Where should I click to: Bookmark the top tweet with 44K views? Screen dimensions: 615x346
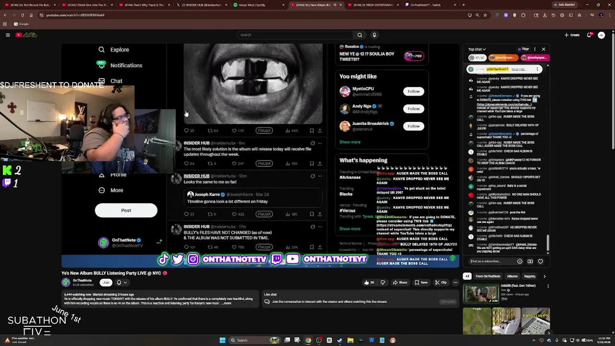pyautogui.click(x=311, y=131)
